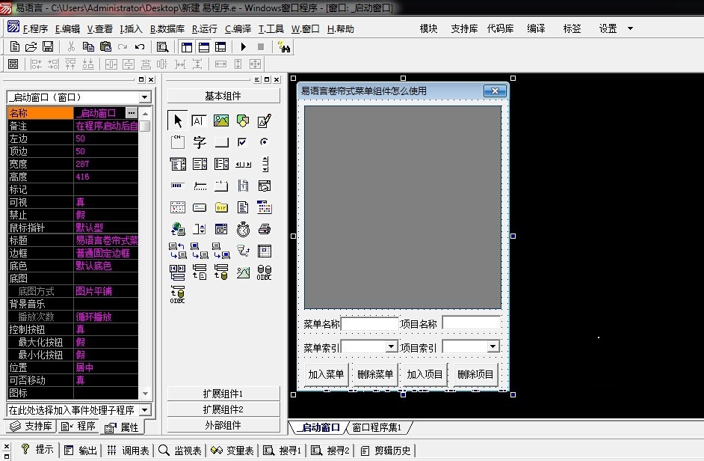Image resolution: width=704 pixels, height=461 pixels.
Task: Click the 菜单名称 input field
Action: (370, 323)
